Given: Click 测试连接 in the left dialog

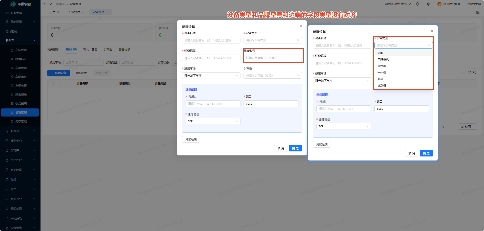Looking at the screenshot, I should point(191,139).
